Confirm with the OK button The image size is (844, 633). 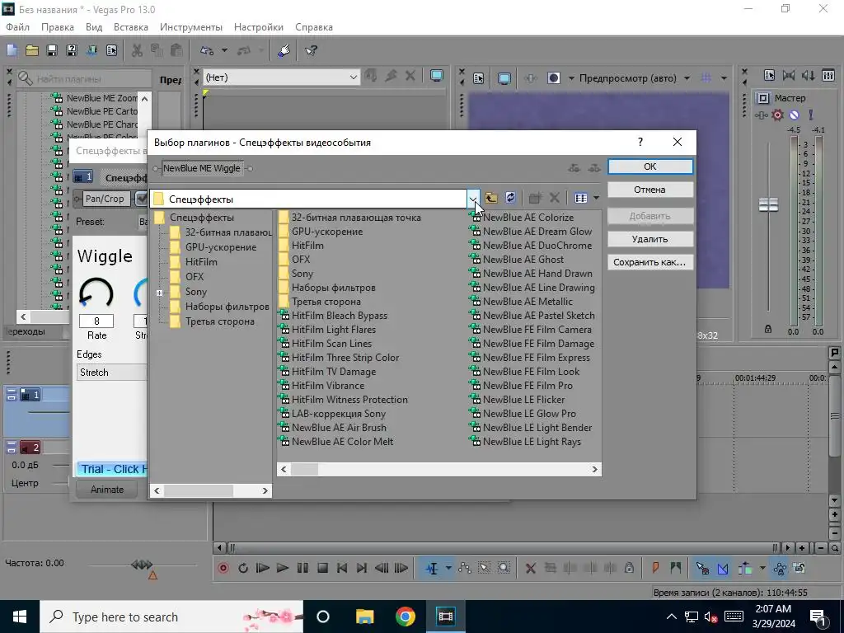click(x=650, y=166)
